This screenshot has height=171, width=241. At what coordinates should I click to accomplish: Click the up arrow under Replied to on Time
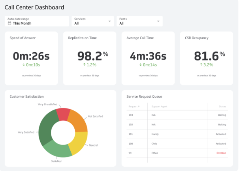[x=84, y=65]
